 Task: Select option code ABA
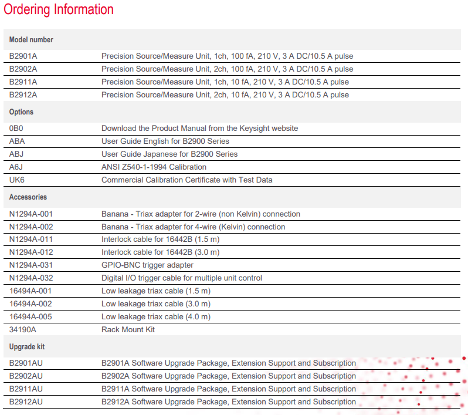17,141
